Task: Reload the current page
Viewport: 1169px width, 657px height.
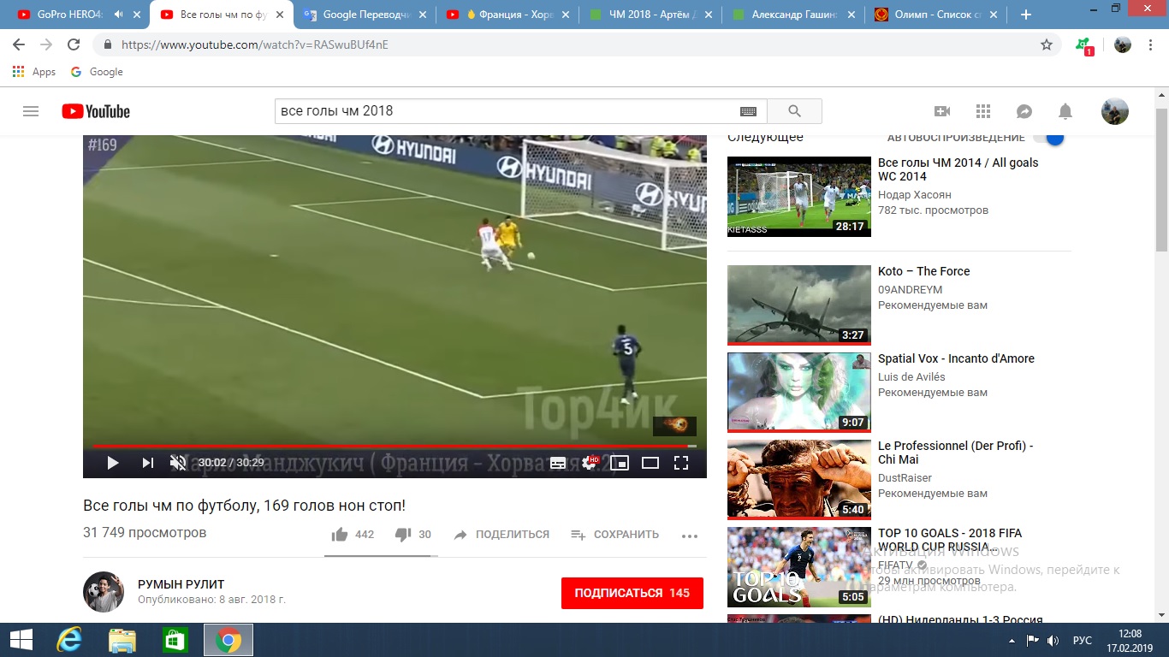Action: (74, 44)
